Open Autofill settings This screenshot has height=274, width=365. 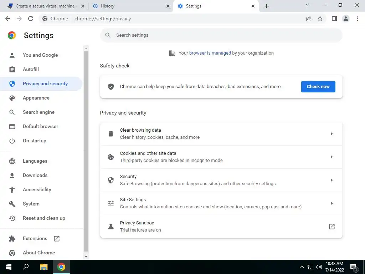(41, 70)
